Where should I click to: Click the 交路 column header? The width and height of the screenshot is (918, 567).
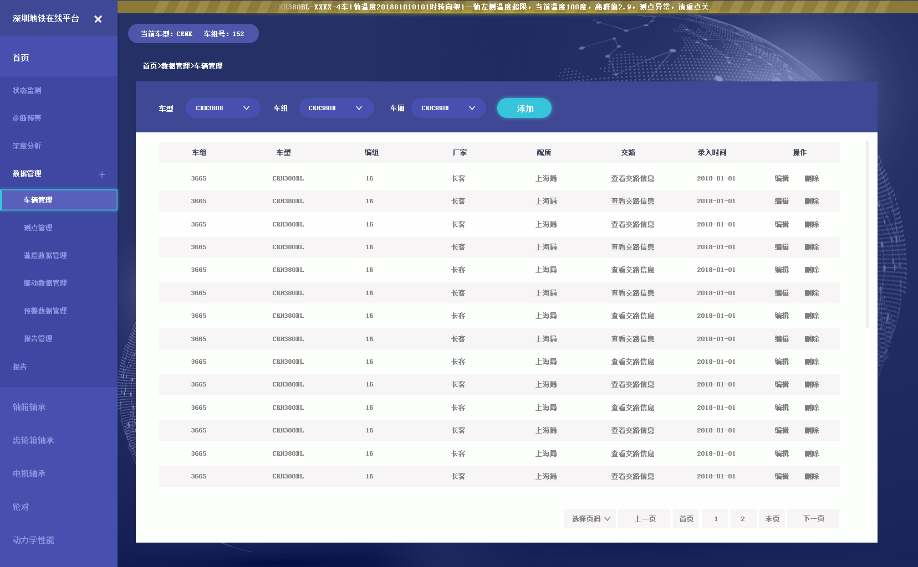628,152
